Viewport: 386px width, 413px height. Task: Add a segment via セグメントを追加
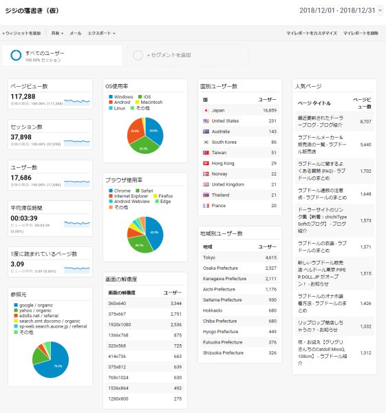(169, 55)
